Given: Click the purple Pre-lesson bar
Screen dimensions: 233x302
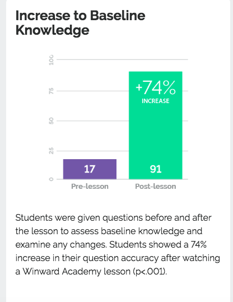Looking at the screenshot, I should pos(90,169).
